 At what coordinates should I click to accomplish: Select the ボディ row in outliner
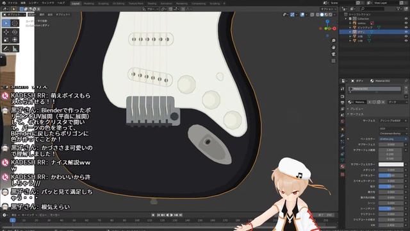point(374,31)
